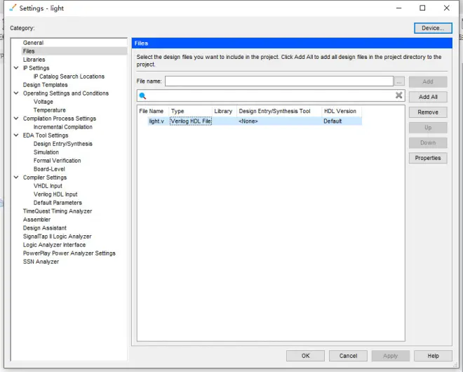Screen dimensions: 463x372
Task: Select SignalTap II Logic Analyzer
Action: [58, 237]
